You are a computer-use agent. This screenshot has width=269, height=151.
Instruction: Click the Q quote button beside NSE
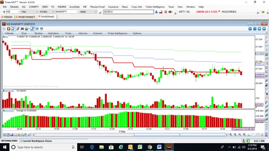[4, 11]
